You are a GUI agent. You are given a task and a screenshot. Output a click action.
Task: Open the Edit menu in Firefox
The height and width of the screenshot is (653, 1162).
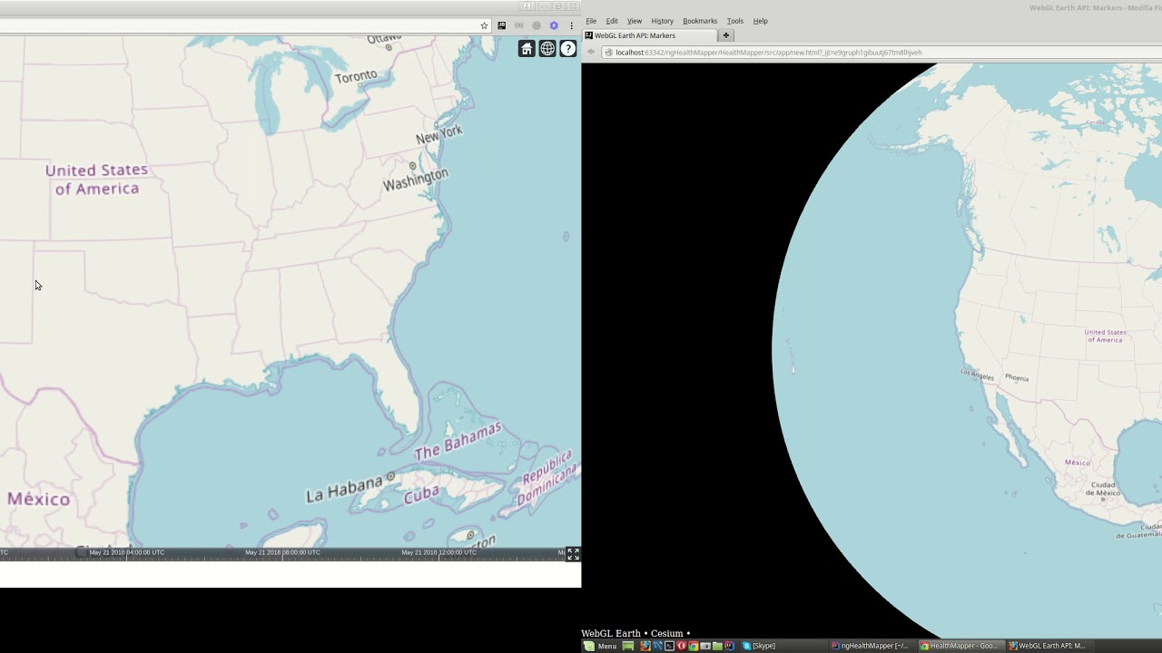612,21
